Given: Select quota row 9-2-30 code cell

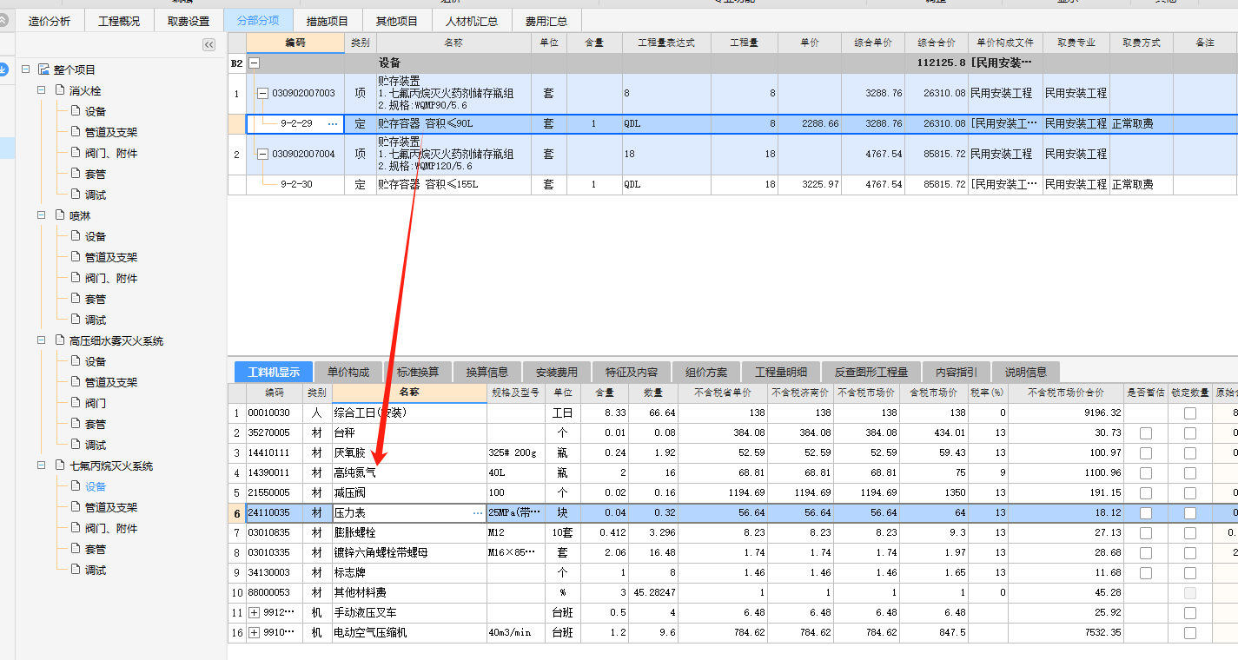Looking at the screenshot, I should pyautogui.click(x=295, y=185).
